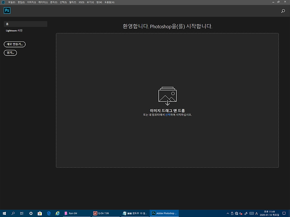Open Microsoft Store from taskbar

(x=40, y=213)
